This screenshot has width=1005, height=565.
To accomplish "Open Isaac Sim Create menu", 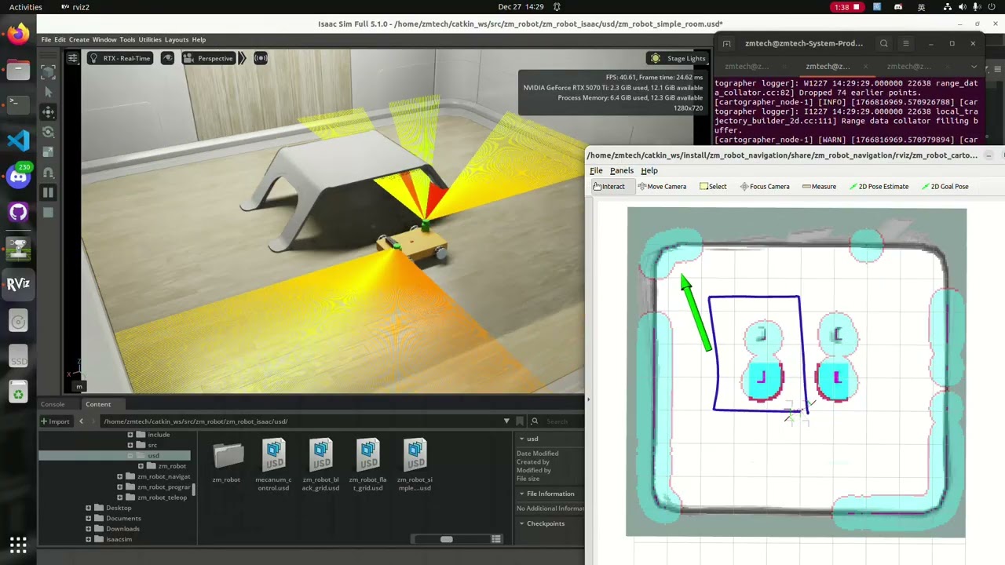I will (x=79, y=39).
